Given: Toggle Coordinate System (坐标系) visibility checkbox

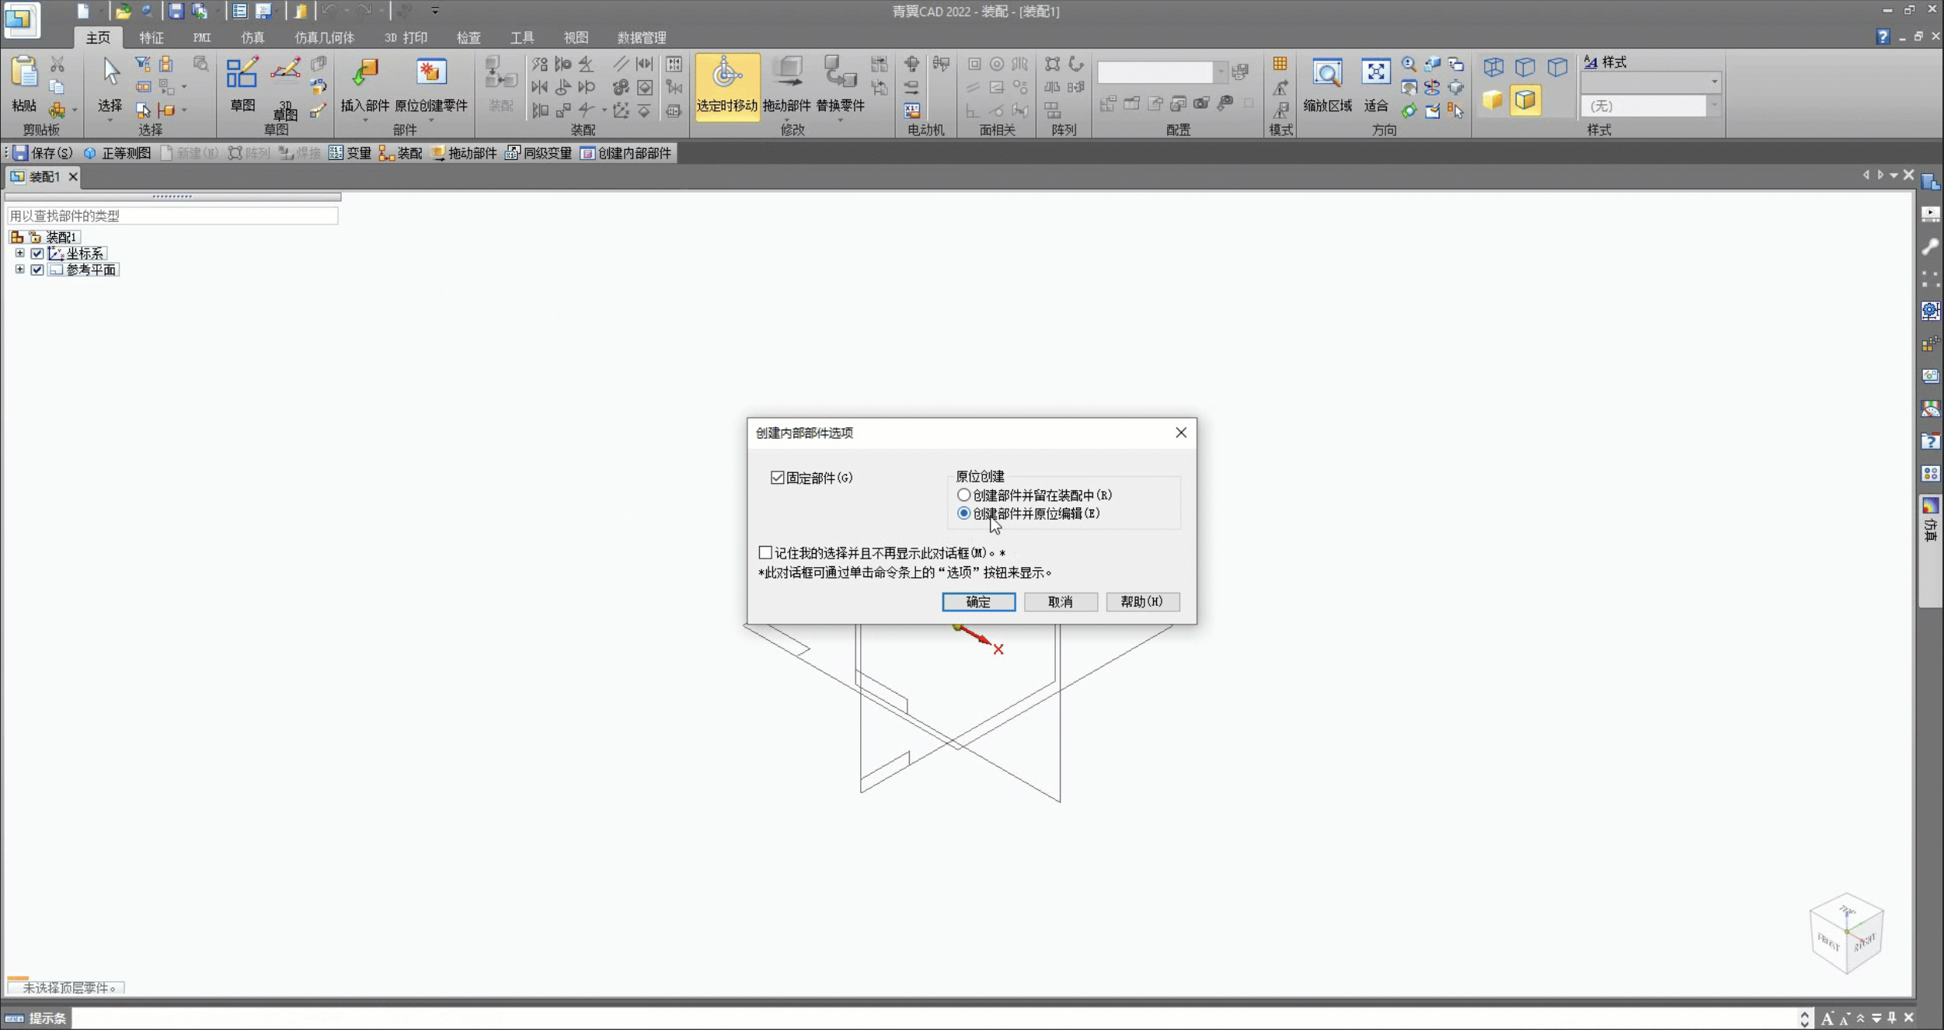Looking at the screenshot, I should (37, 253).
